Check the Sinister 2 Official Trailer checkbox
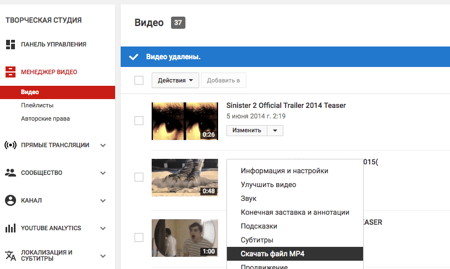 tap(139, 121)
